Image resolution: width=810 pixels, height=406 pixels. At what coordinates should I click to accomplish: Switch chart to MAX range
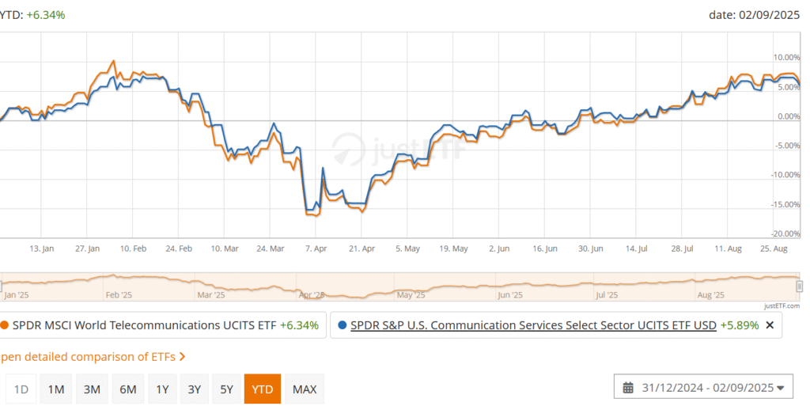tap(305, 389)
